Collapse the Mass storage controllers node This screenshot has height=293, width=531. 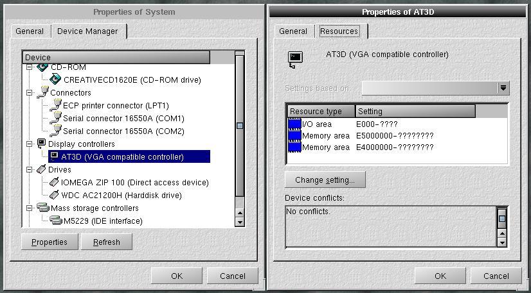tap(29, 208)
